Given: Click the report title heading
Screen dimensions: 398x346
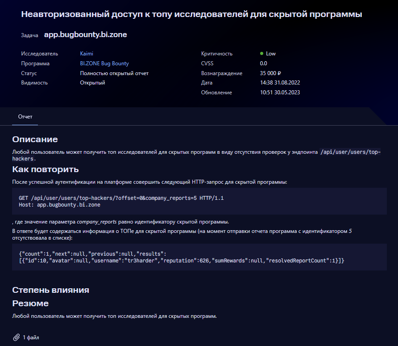Looking at the screenshot, I should pyautogui.click(x=191, y=14).
